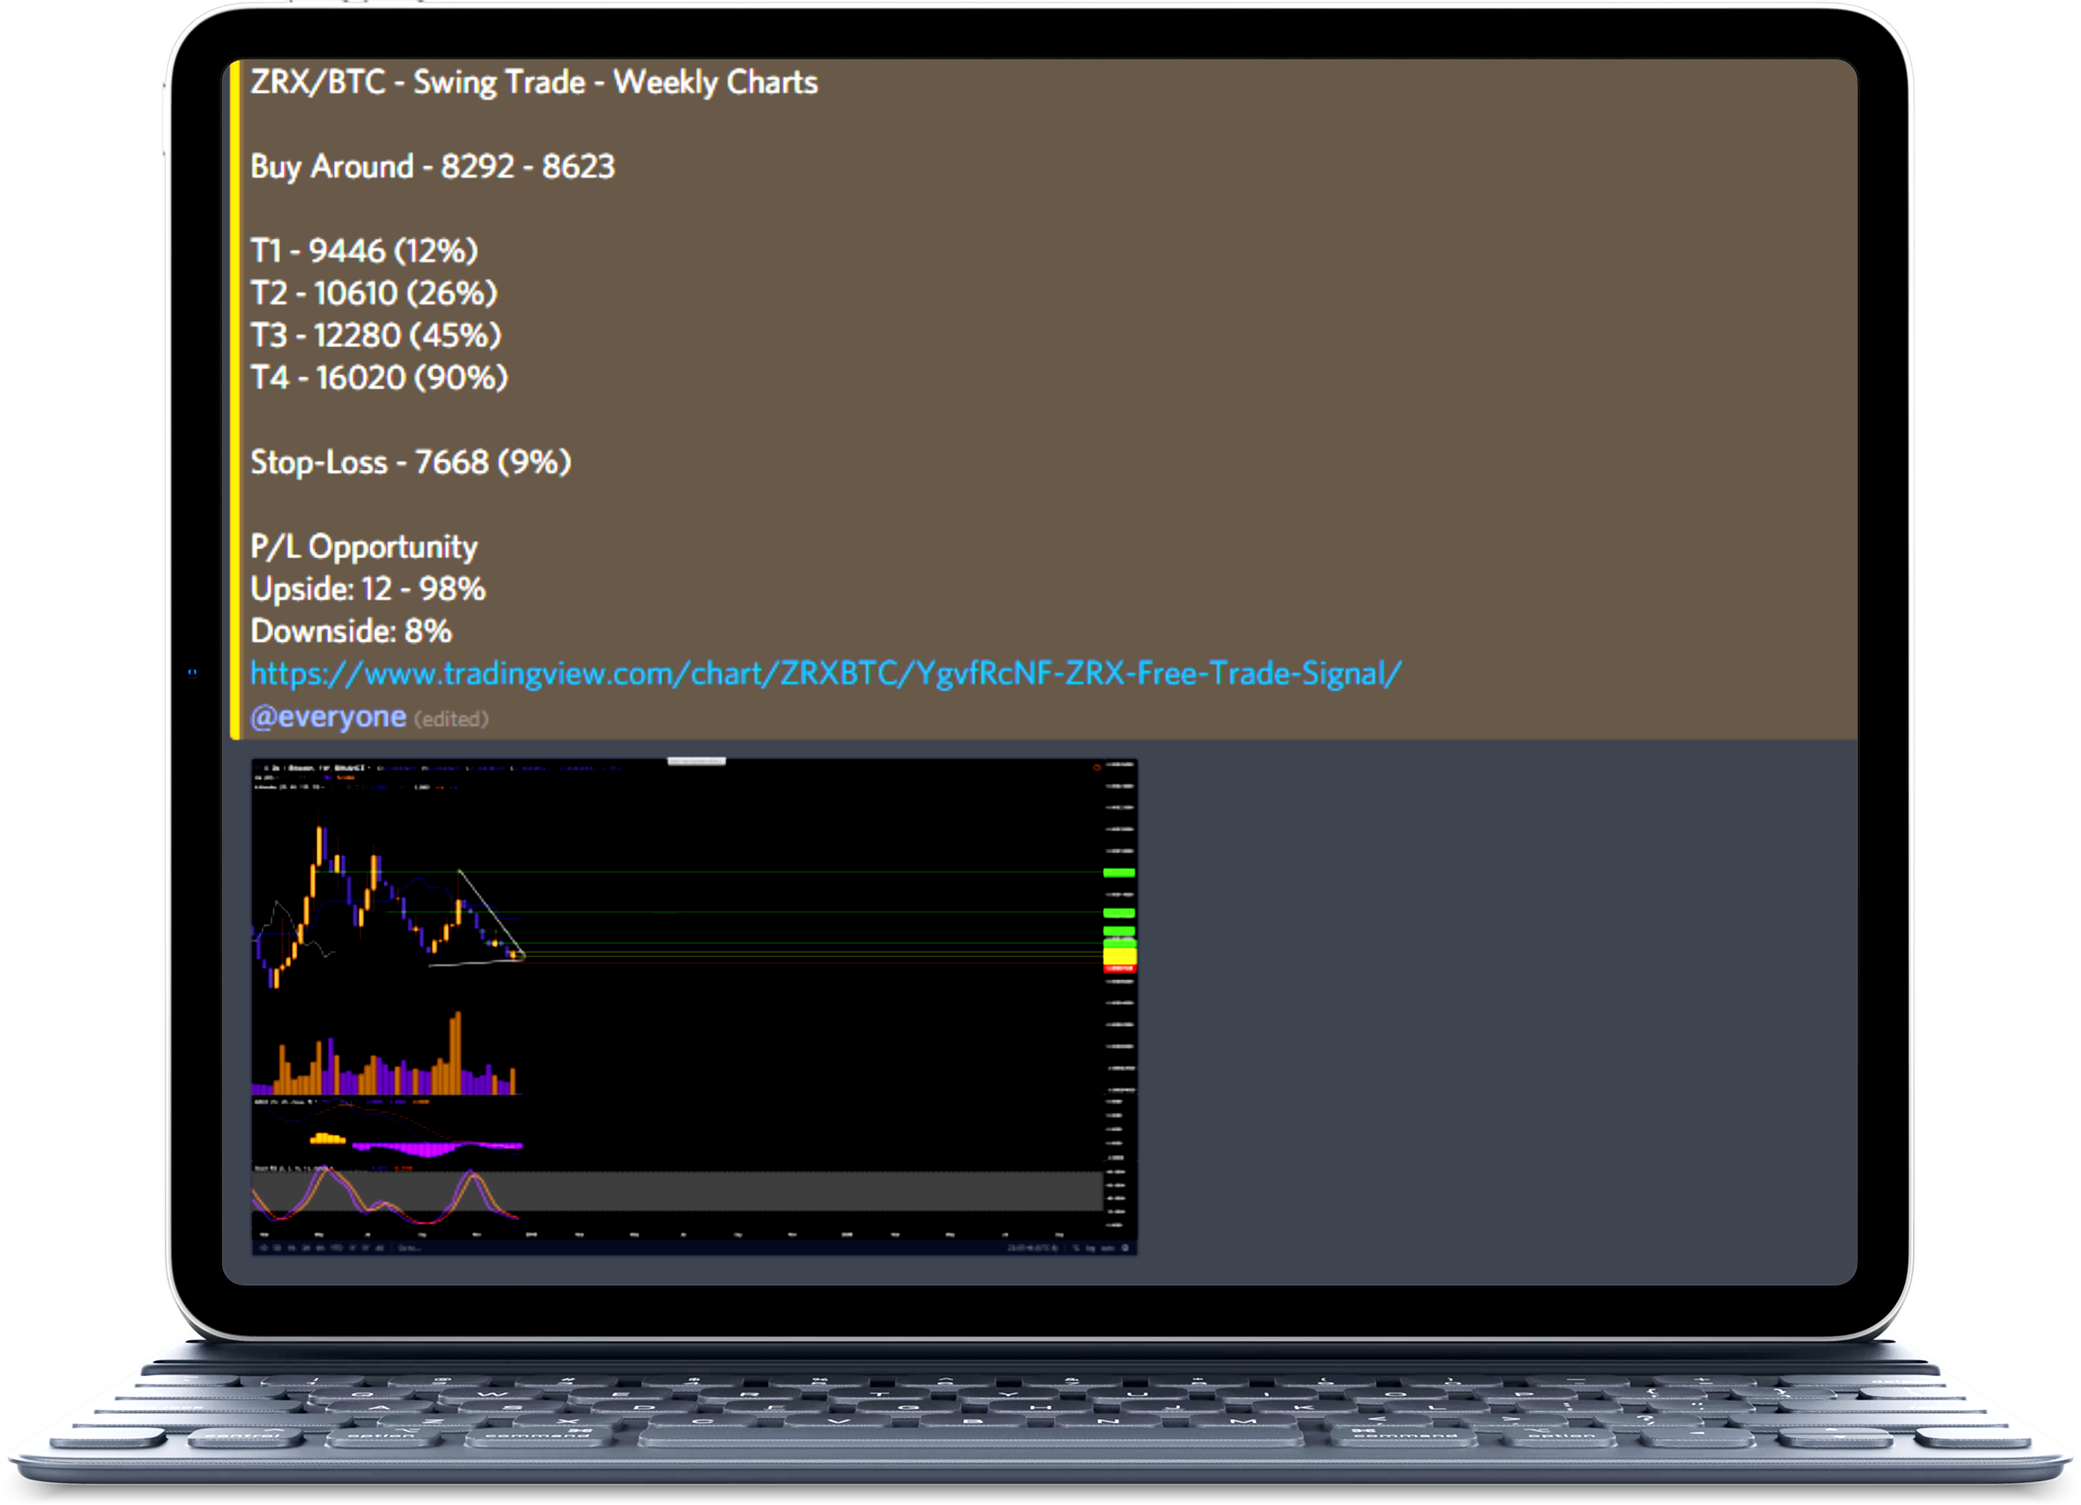Click the "Go to..." date option

[410, 1248]
